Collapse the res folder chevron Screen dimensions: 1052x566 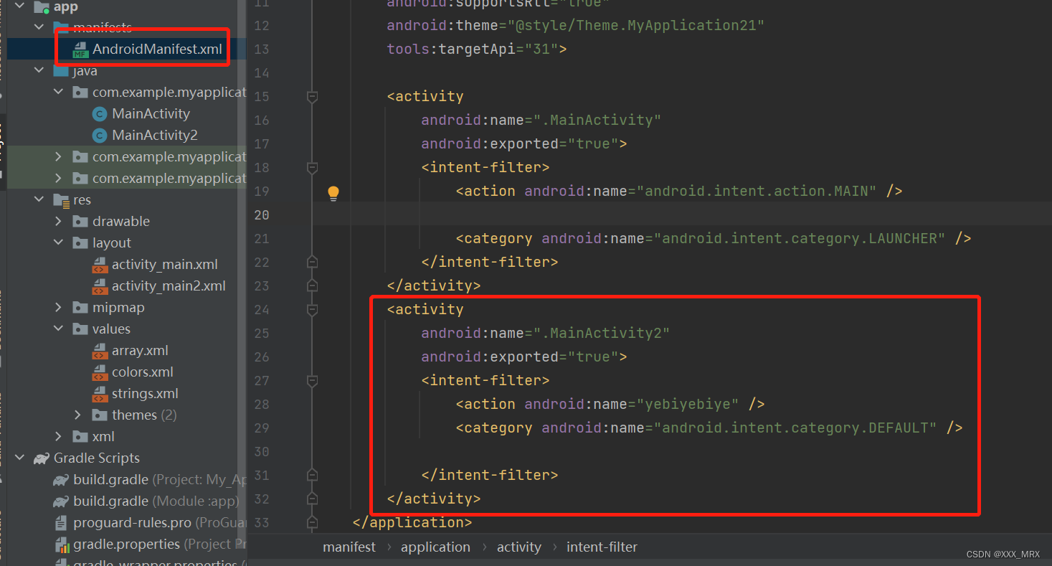tap(39, 199)
